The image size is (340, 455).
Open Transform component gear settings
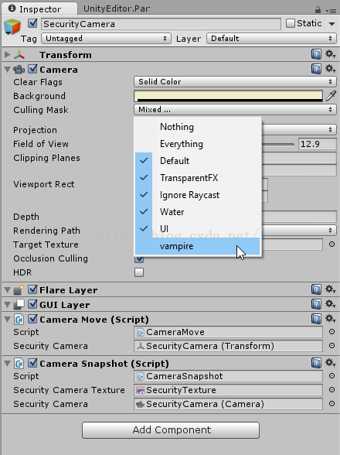click(330, 54)
